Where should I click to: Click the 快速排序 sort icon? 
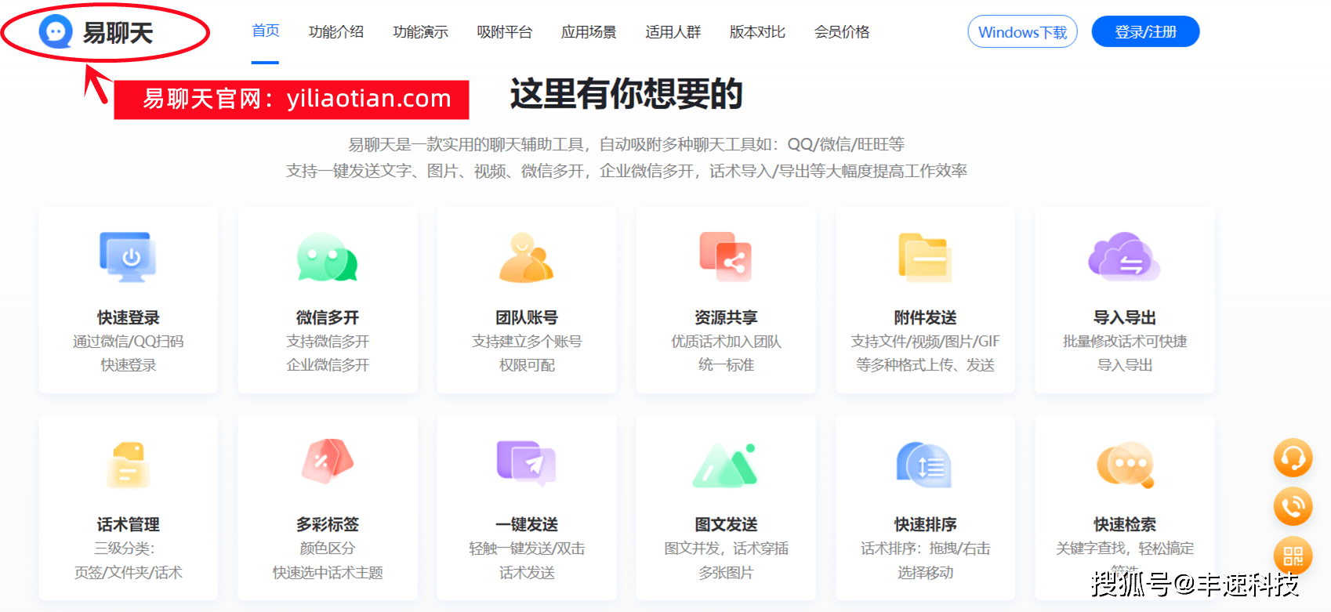[925, 465]
